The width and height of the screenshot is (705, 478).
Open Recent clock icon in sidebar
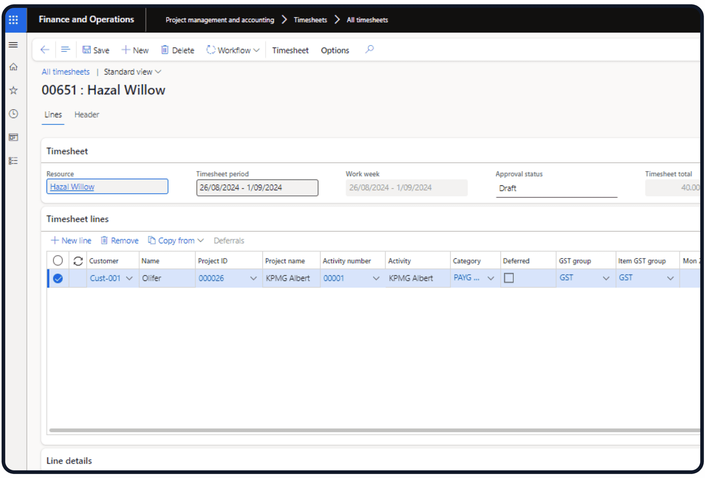click(x=13, y=114)
